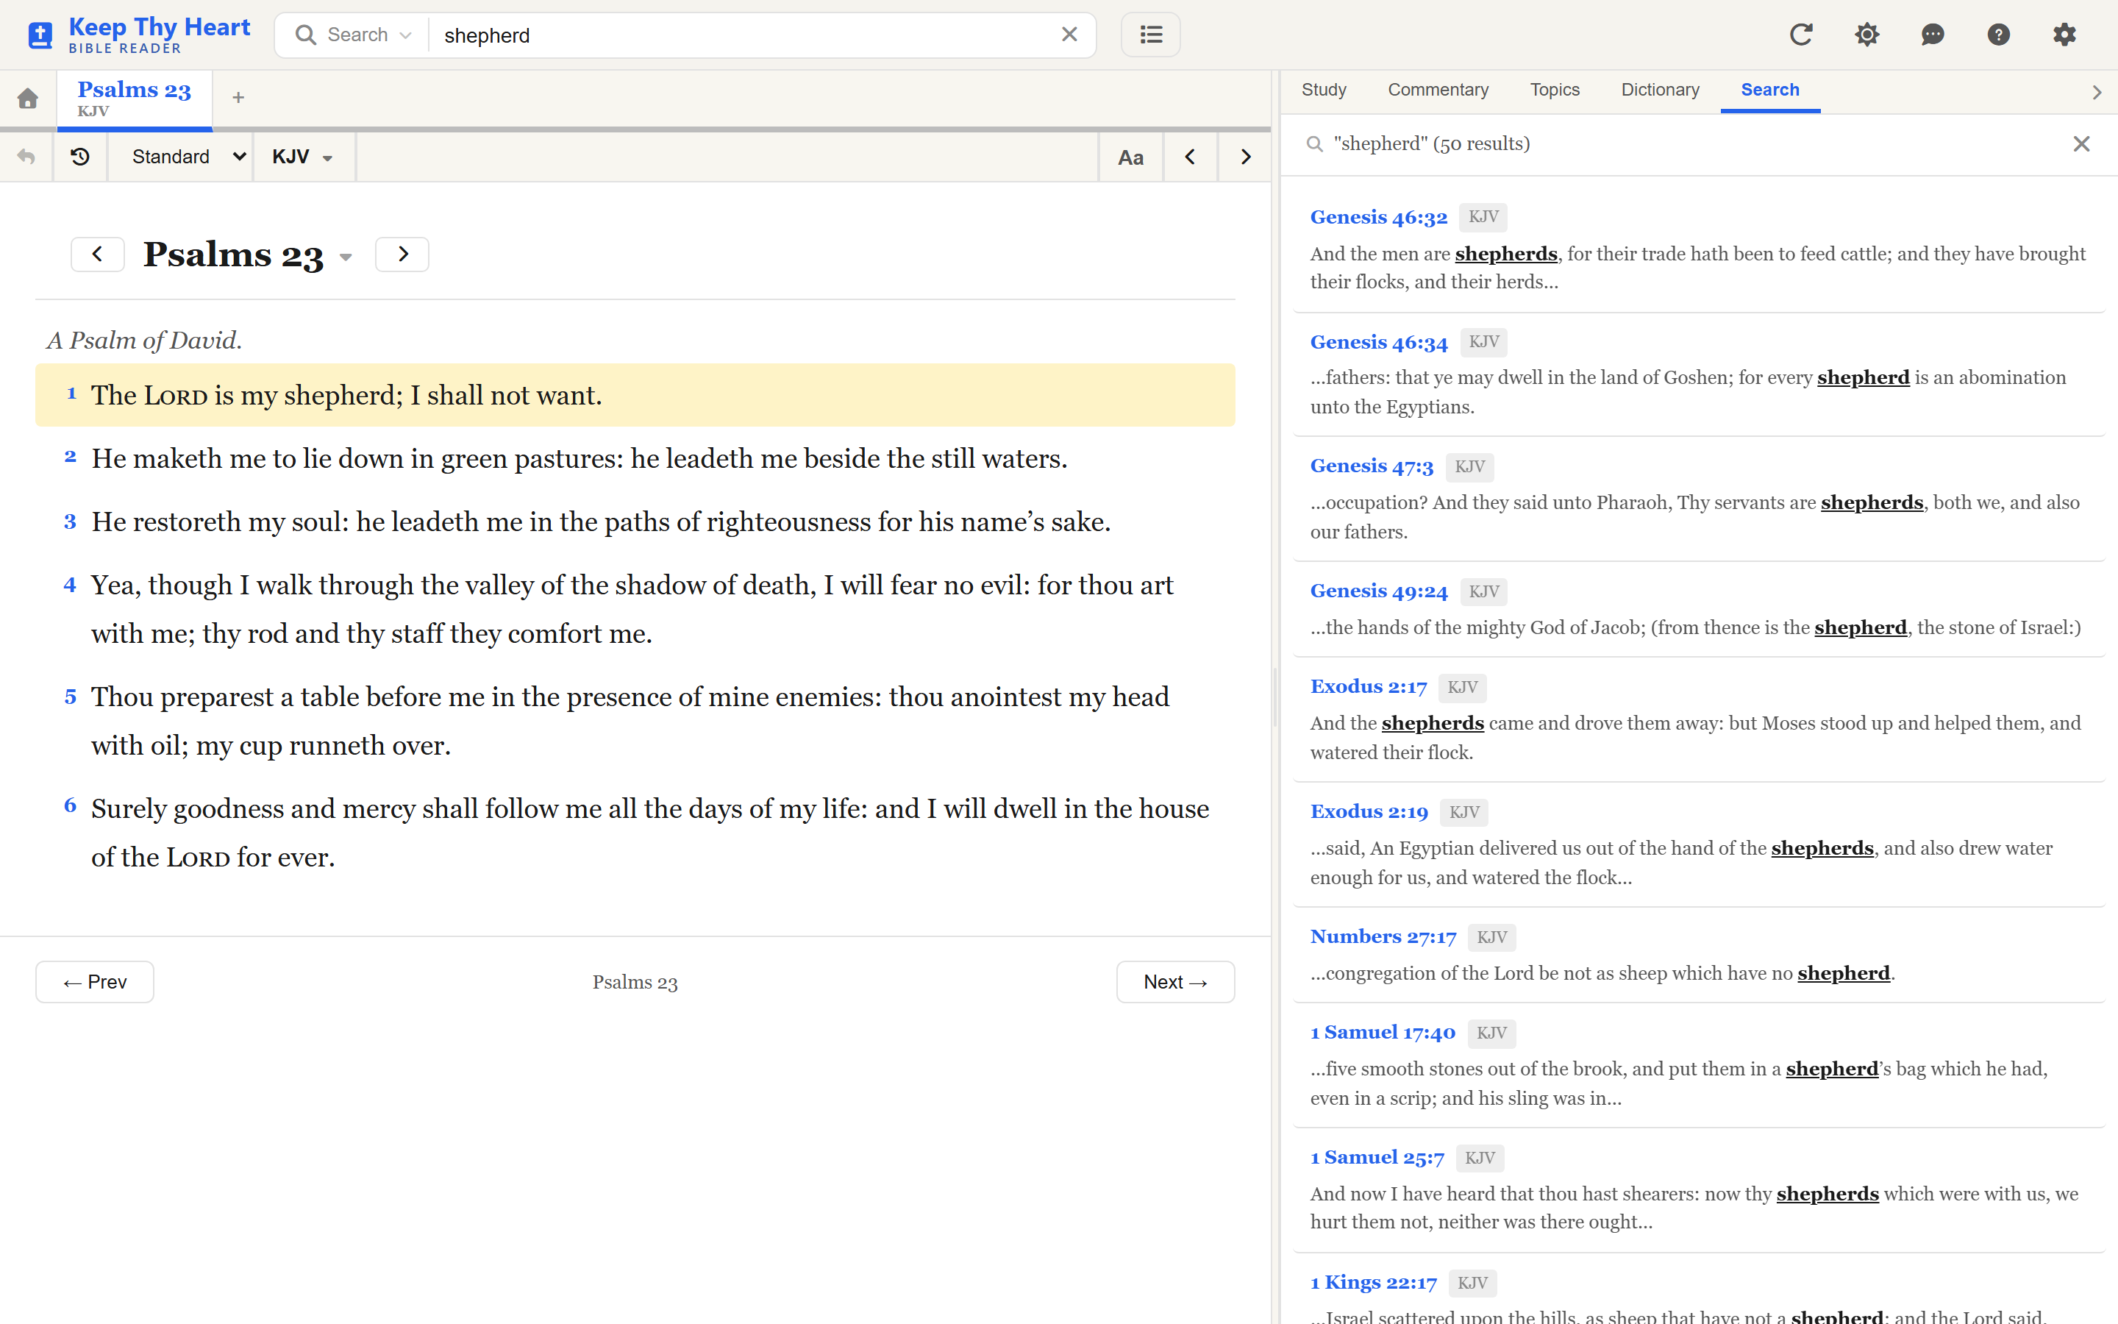Close the search results panel X
Image resolution: width=2118 pixels, height=1324 pixels.
pyautogui.click(x=2081, y=144)
